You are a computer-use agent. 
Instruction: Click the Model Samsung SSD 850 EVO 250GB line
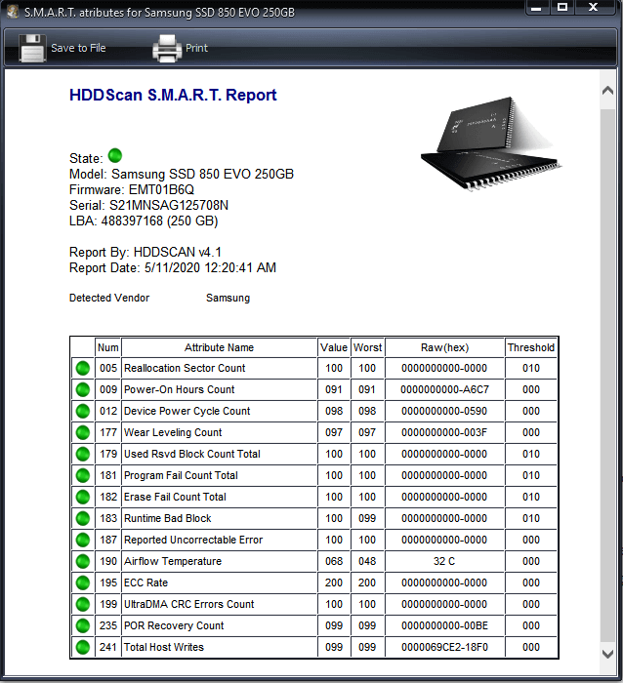point(182,174)
